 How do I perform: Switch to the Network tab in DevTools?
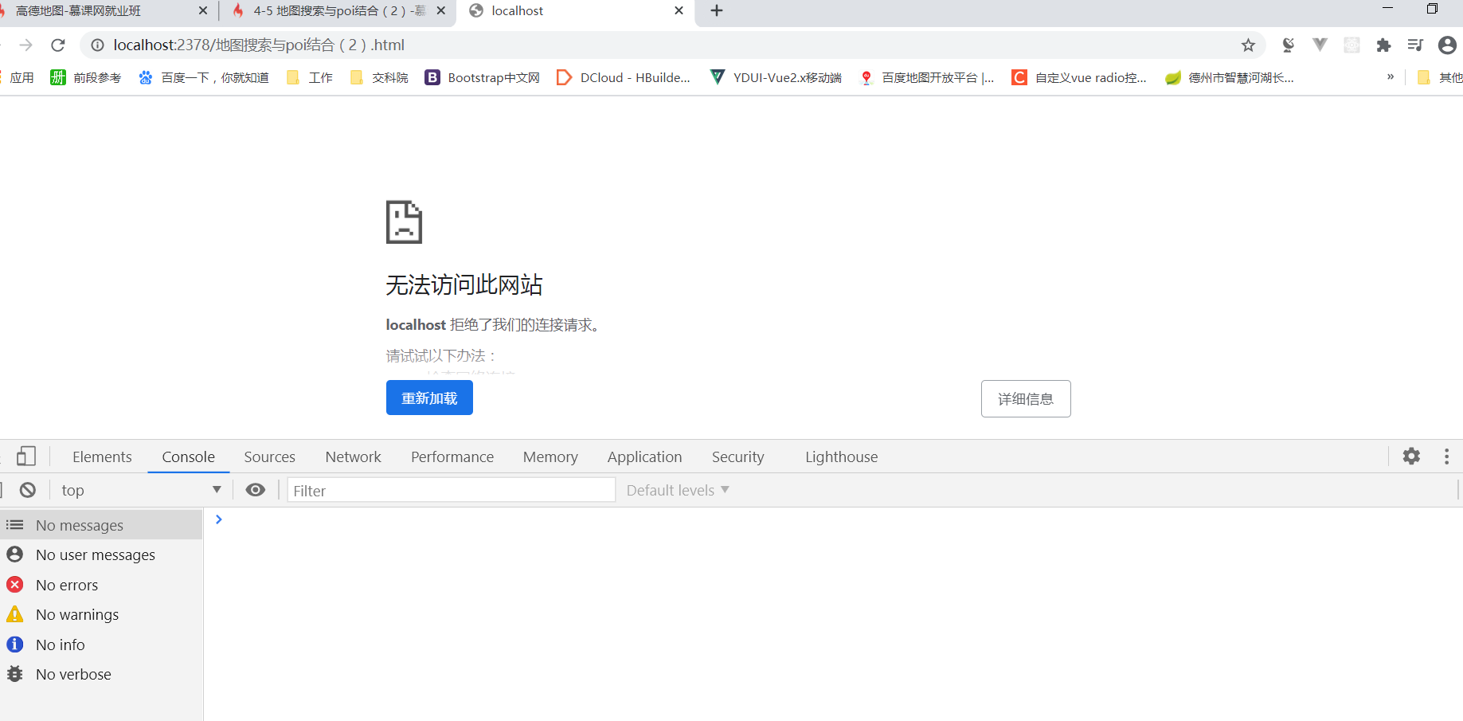(x=353, y=456)
